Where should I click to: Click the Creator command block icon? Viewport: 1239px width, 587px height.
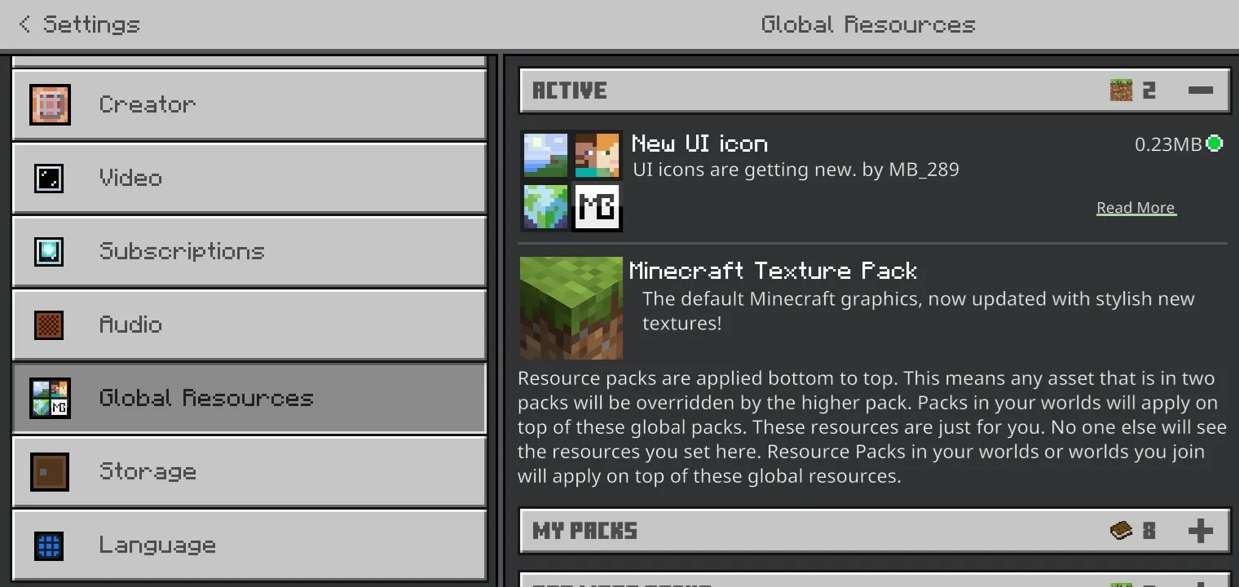tap(50, 105)
